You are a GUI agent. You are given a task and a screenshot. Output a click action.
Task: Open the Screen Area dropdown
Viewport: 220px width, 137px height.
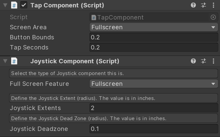pyautogui.click(x=154, y=27)
